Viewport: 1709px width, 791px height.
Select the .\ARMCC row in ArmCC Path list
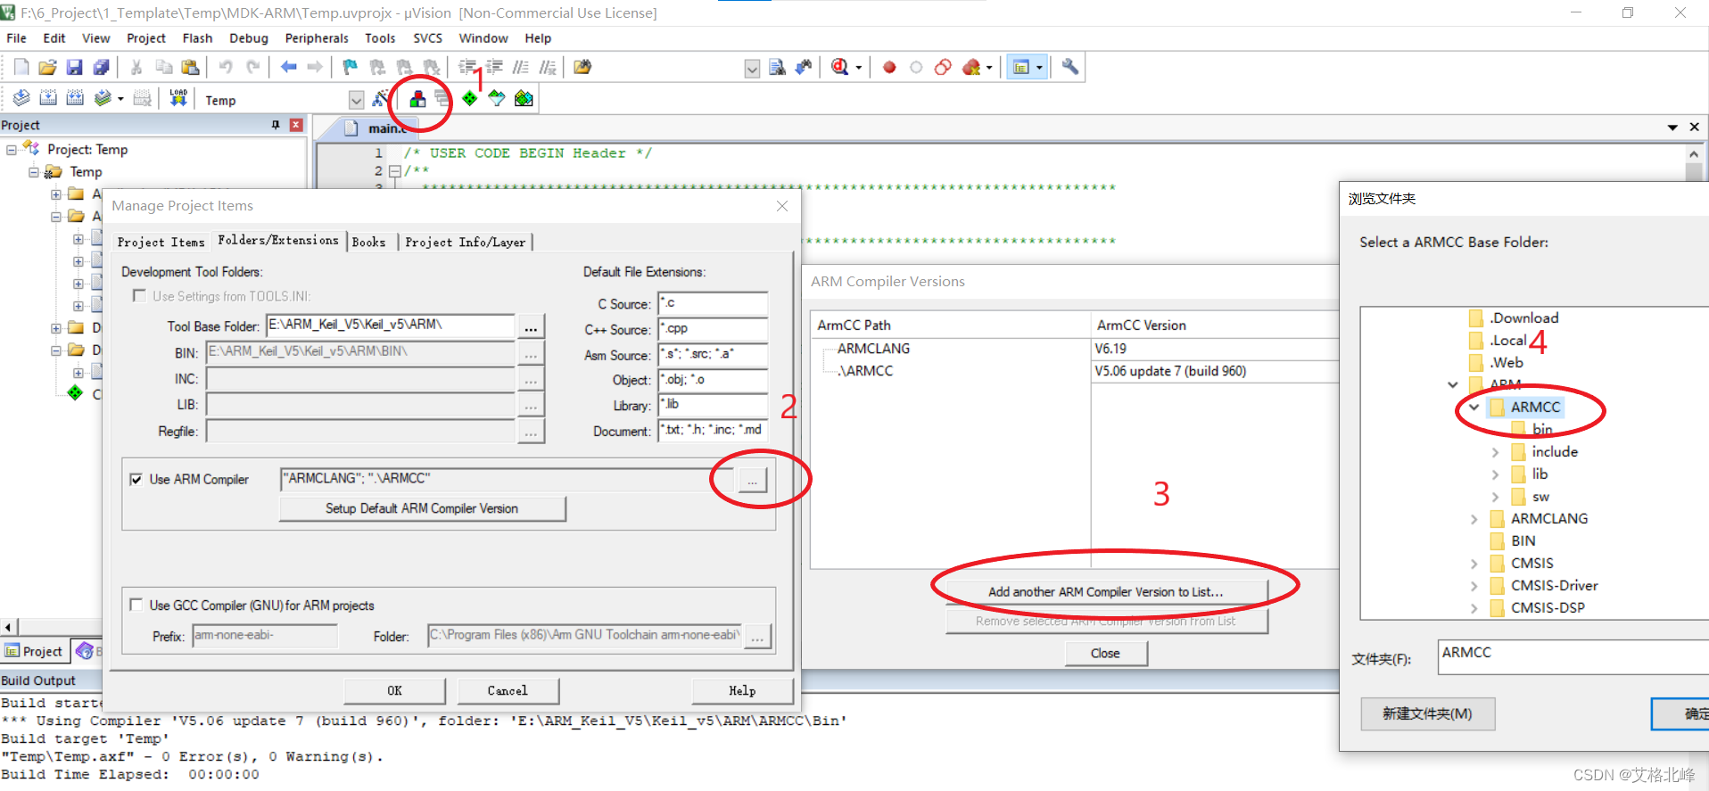pyautogui.click(x=866, y=371)
